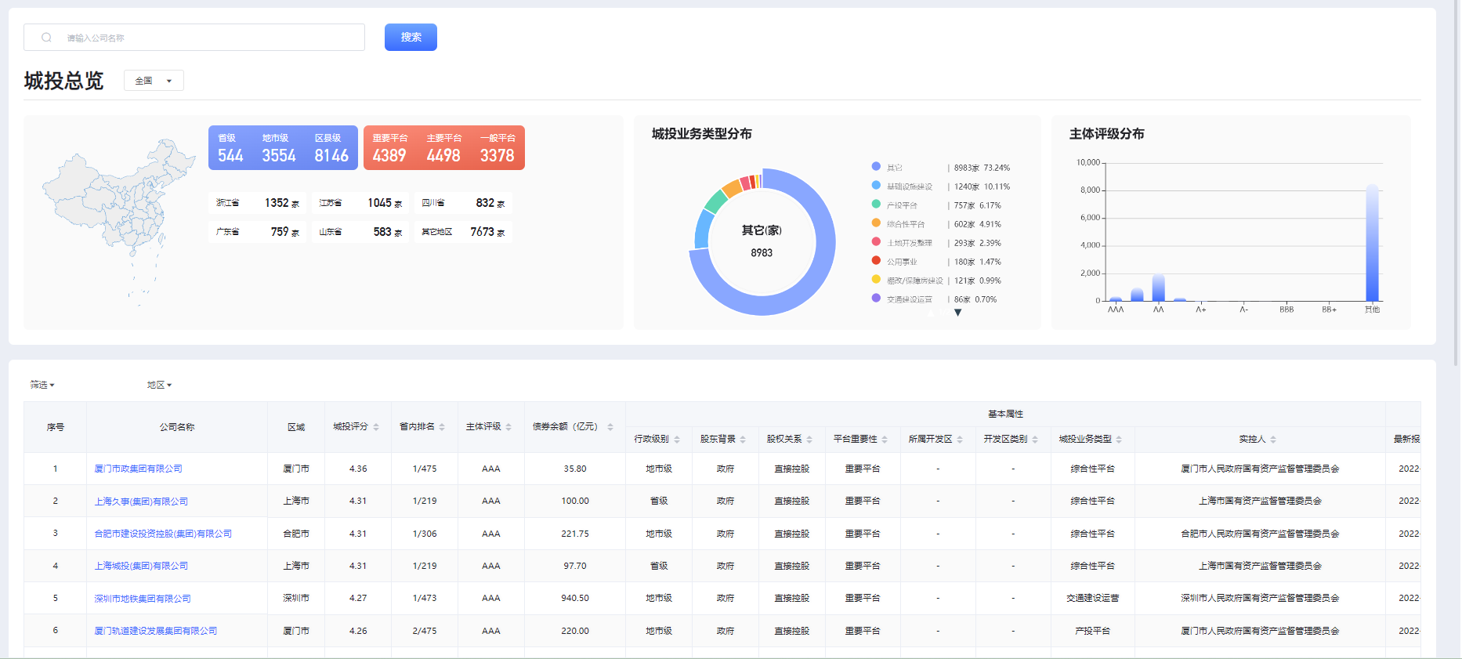
Task: Sort by 开发区类别 column sort icon
Action: click(x=1035, y=440)
